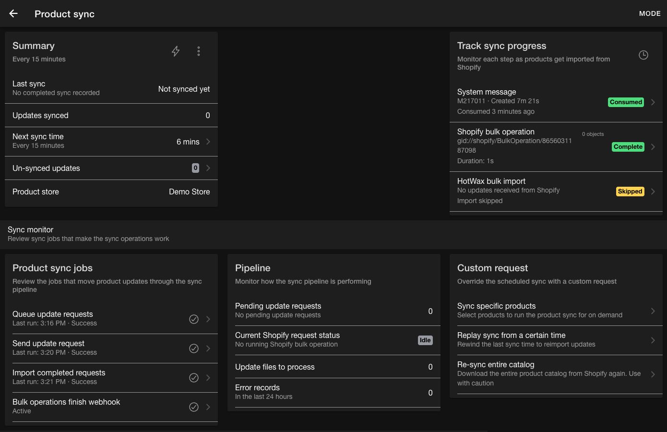Select the Update files to process row
667x432 pixels.
334,367
